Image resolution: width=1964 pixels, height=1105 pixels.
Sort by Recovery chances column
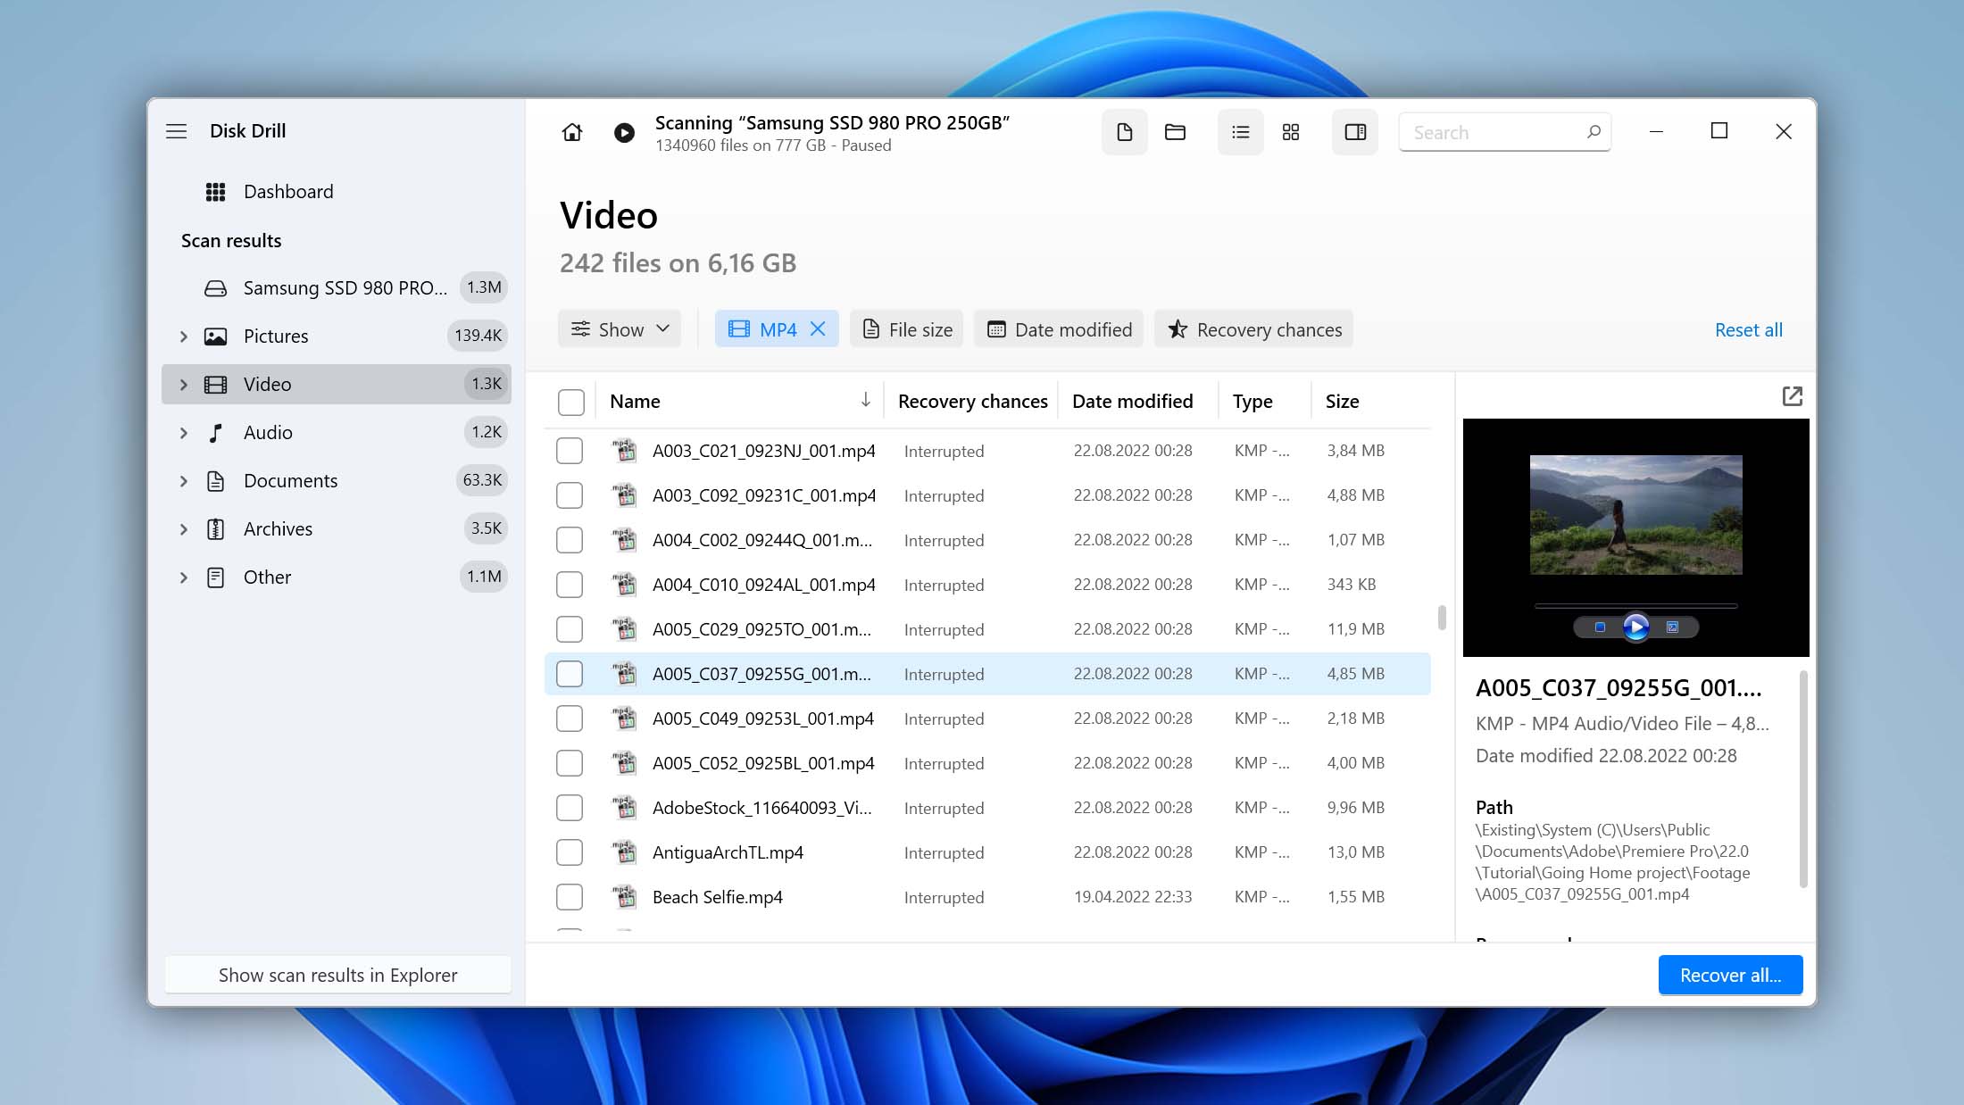(x=972, y=402)
